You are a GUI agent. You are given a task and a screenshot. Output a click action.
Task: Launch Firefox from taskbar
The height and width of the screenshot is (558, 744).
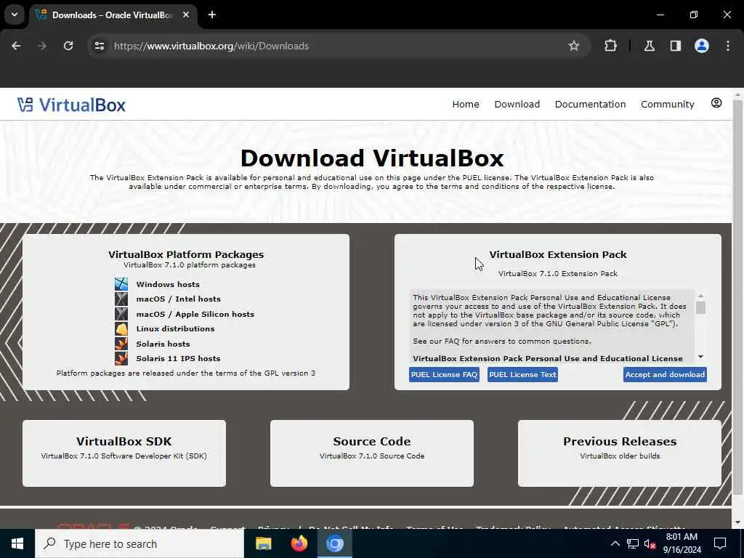(299, 543)
